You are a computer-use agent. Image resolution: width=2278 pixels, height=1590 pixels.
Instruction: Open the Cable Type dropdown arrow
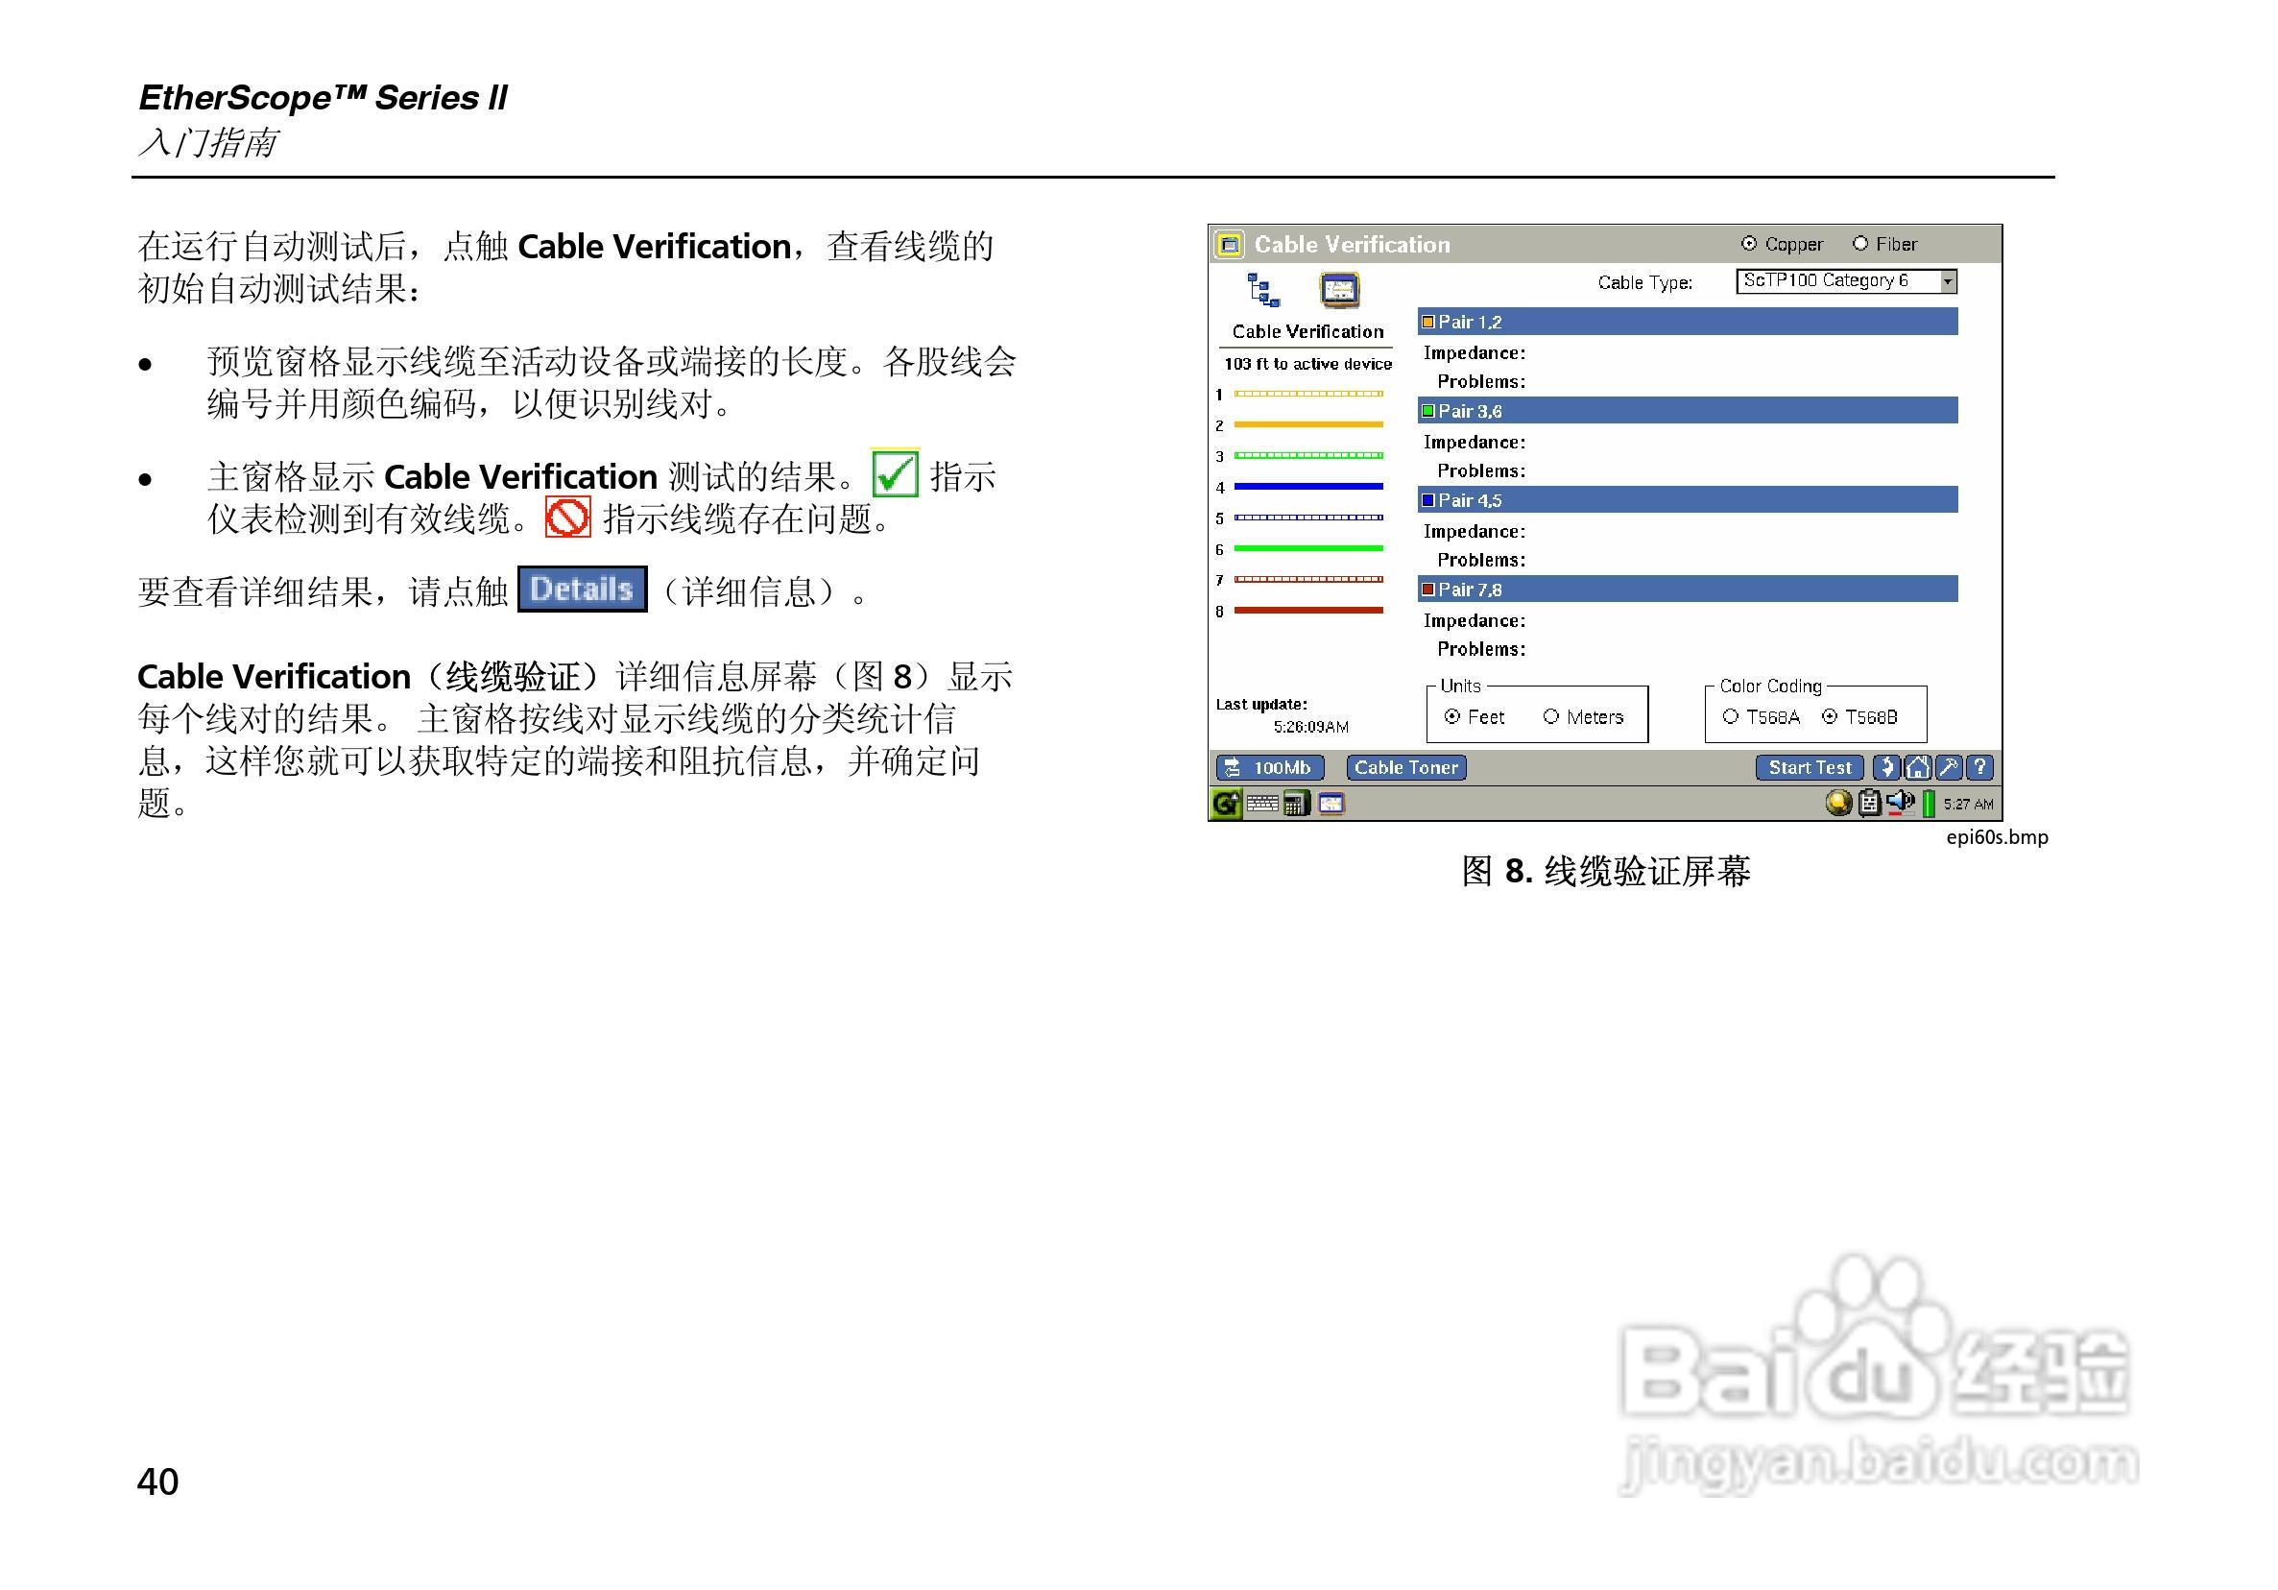tap(1948, 282)
